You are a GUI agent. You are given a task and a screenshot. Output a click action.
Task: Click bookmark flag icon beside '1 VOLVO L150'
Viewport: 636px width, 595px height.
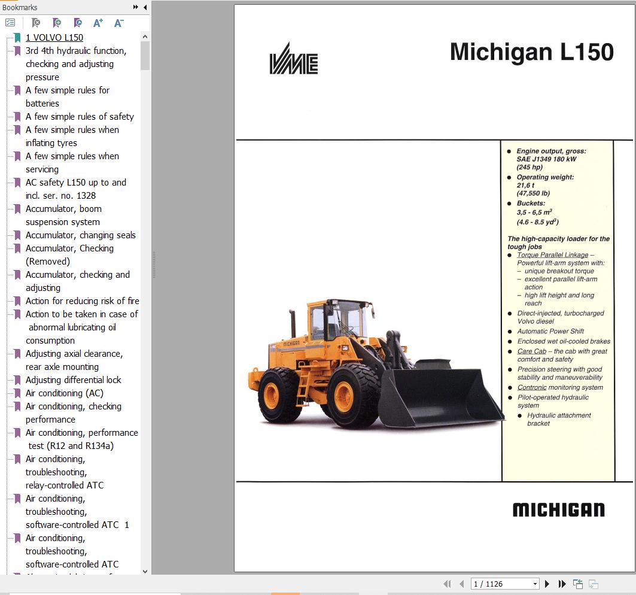pos(17,38)
